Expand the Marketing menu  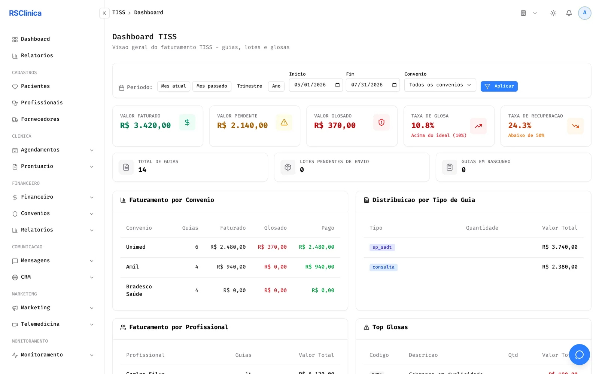coord(52,308)
